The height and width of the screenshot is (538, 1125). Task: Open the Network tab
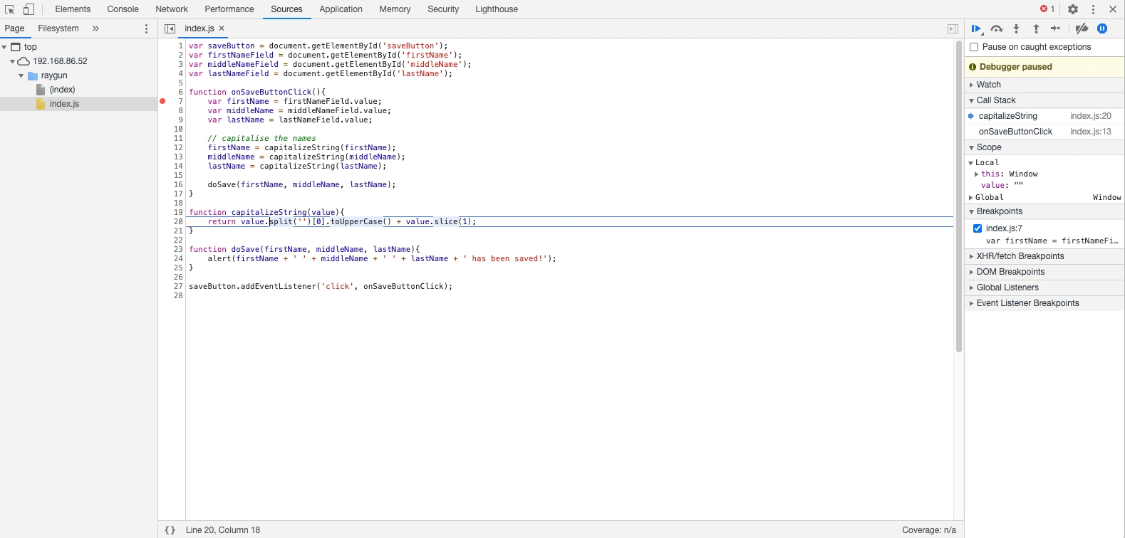(x=172, y=9)
